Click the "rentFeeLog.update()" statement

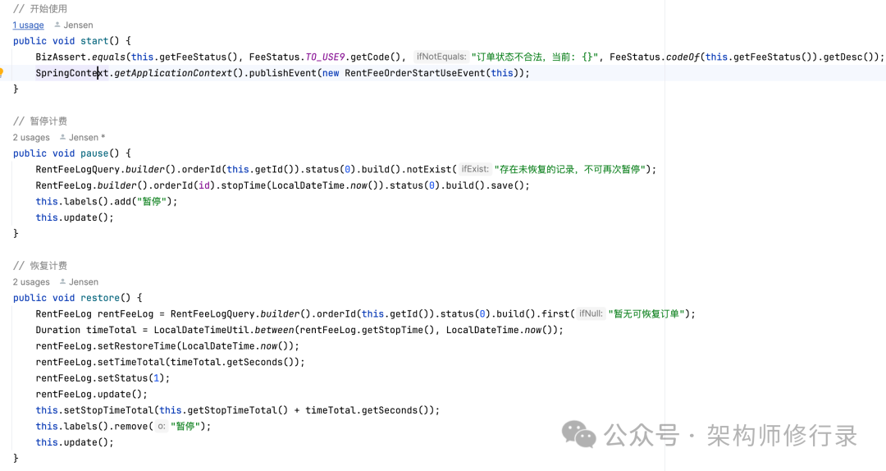[x=92, y=394]
